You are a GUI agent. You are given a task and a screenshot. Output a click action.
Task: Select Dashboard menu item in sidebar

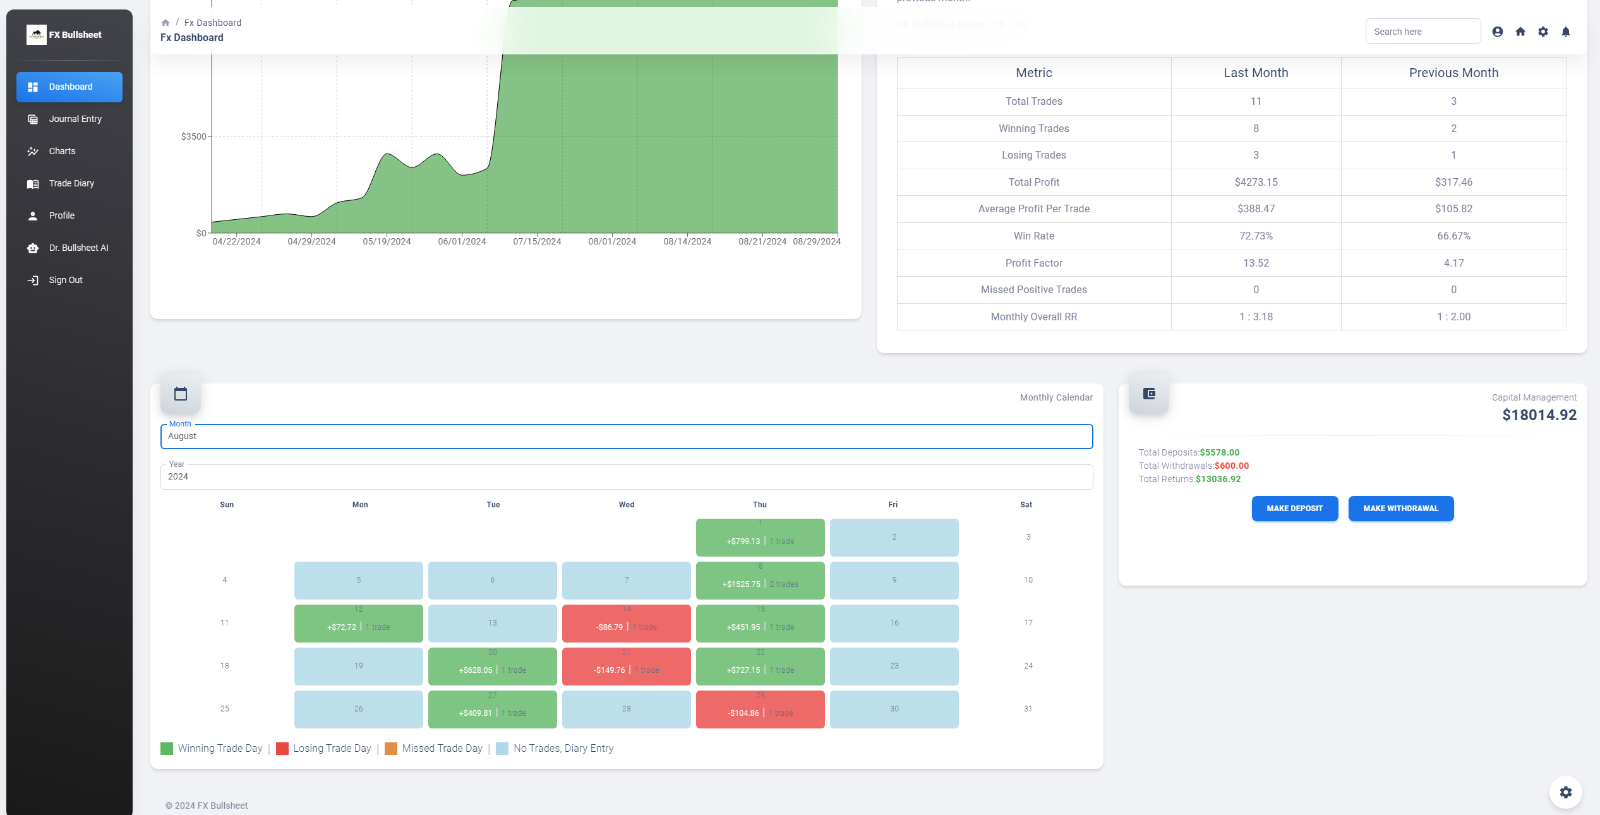pos(69,85)
